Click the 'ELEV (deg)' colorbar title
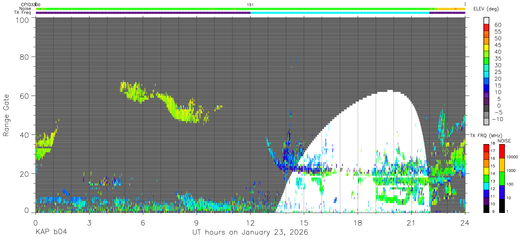 coord(486,9)
